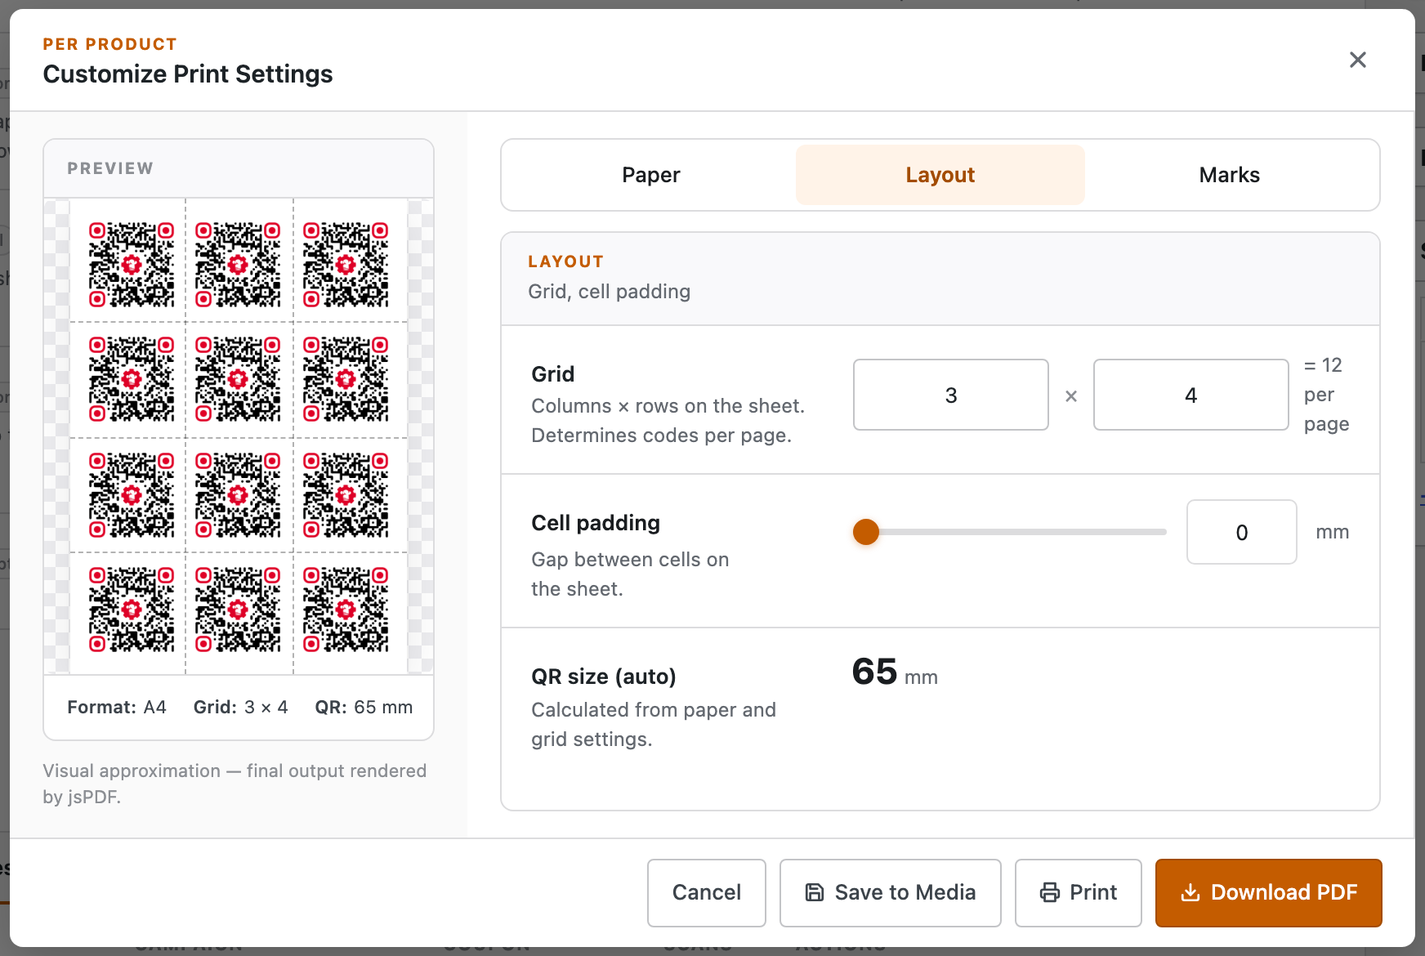This screenshot has width=1425, height=956.
Task: Open the Marks tab
Action: tap(1230, 175)
